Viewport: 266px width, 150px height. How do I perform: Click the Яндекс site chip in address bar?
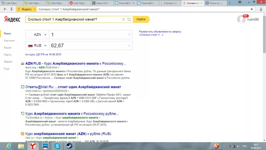coord(27,9)
